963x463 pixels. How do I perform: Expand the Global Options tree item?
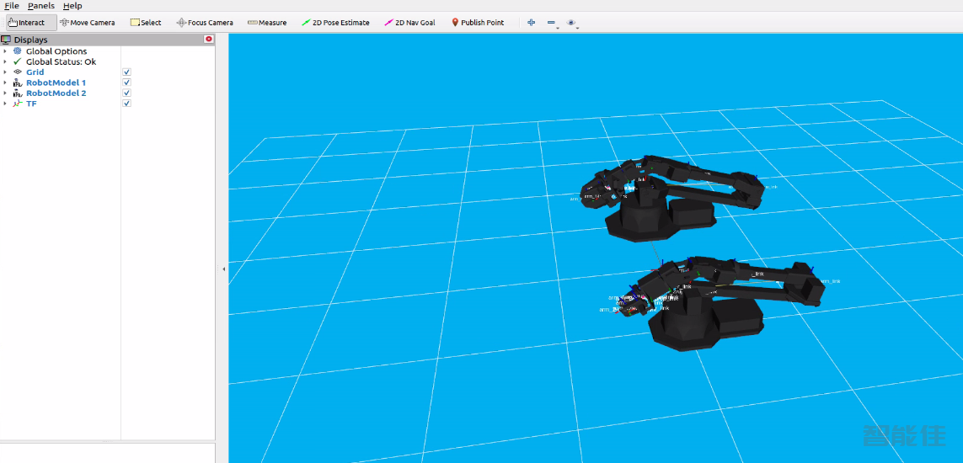coord(5,51)
